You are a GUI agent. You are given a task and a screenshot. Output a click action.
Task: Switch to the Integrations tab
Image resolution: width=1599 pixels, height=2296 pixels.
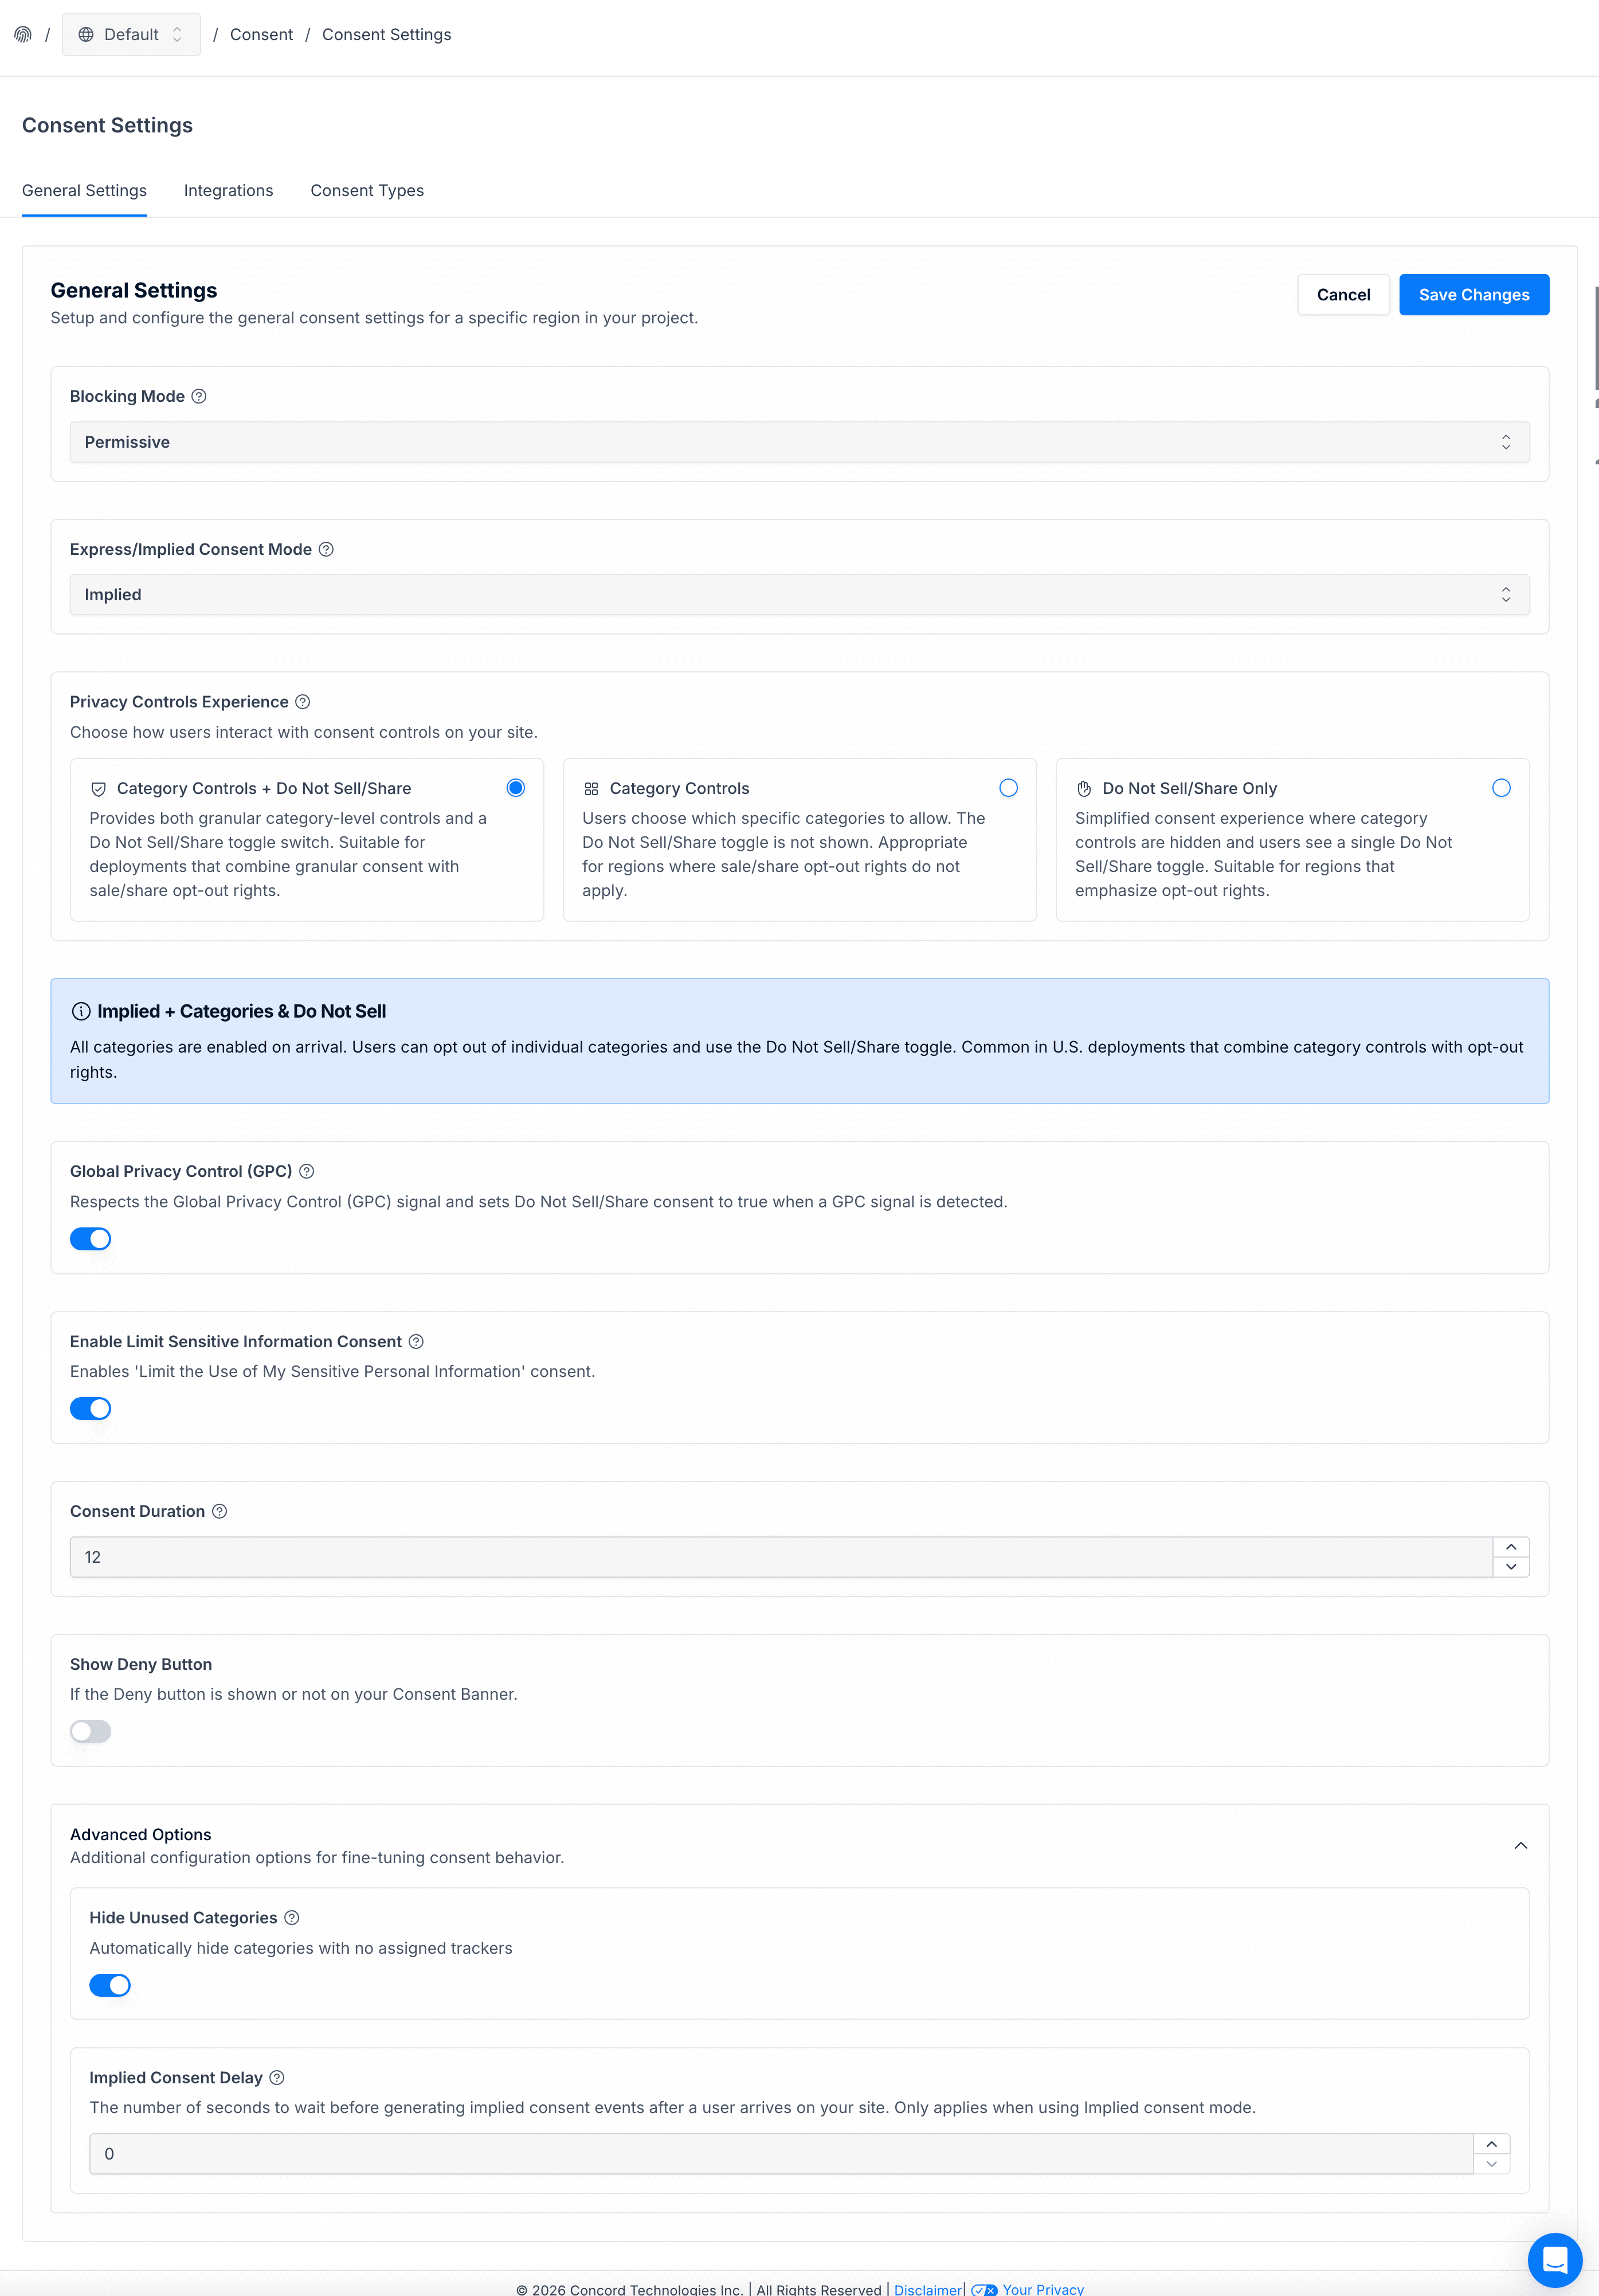click(228, 190)
